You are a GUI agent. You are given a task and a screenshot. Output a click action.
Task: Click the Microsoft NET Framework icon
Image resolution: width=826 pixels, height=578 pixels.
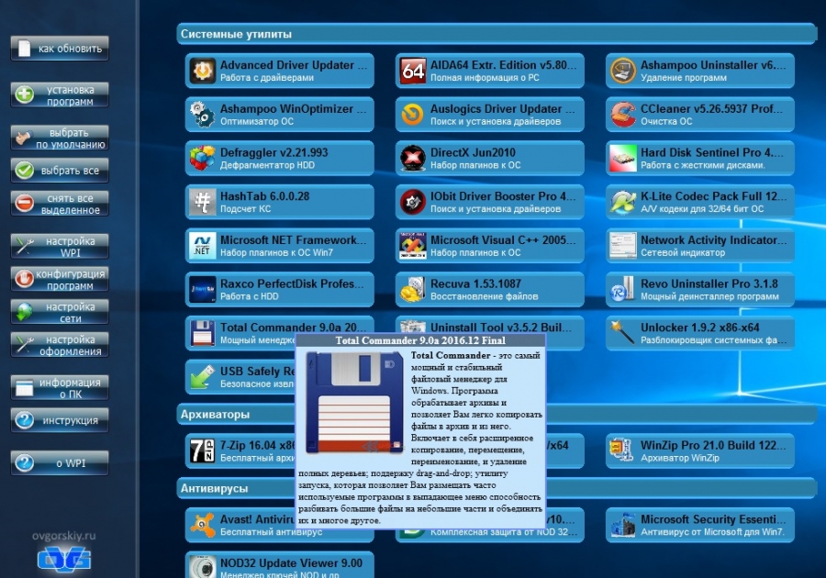pos(202,245)
